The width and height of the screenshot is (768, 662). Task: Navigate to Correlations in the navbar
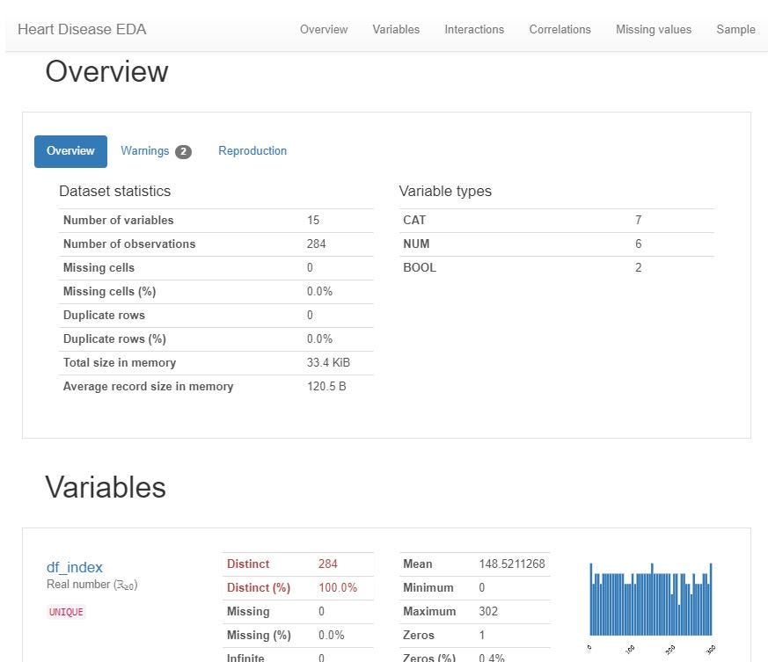tap(560, 29)
